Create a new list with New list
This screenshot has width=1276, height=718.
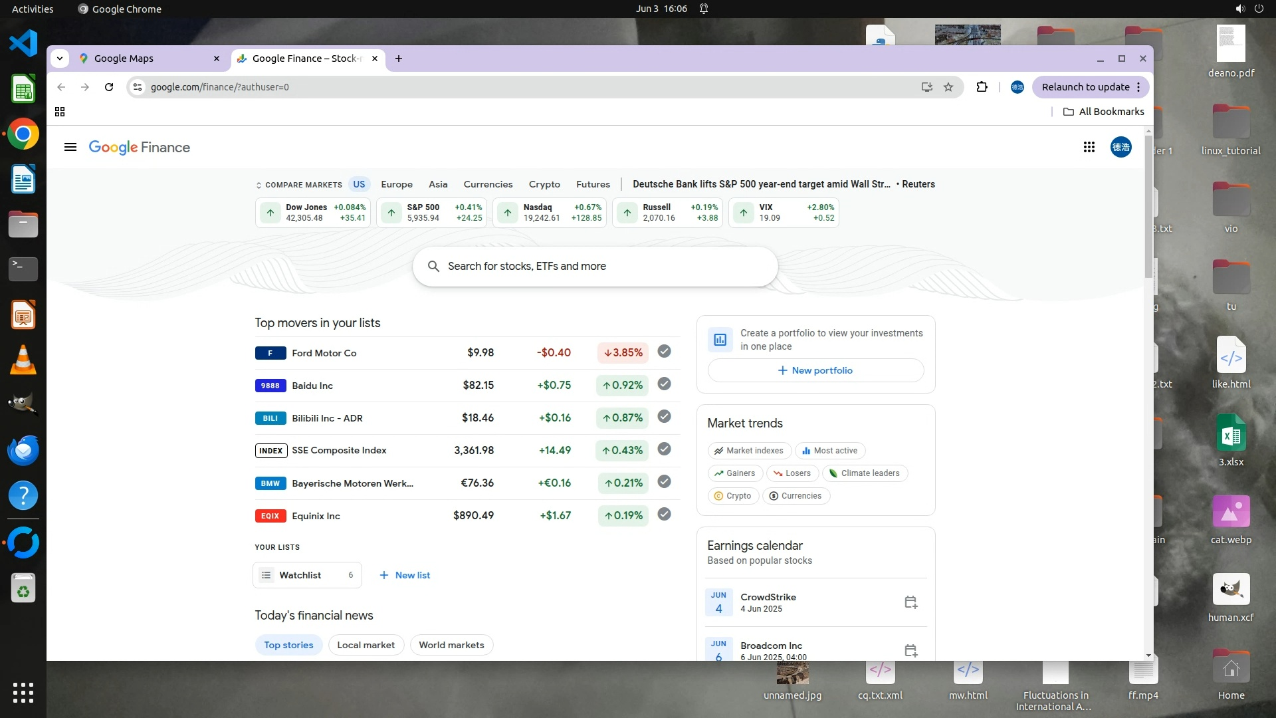pos(405,575)
